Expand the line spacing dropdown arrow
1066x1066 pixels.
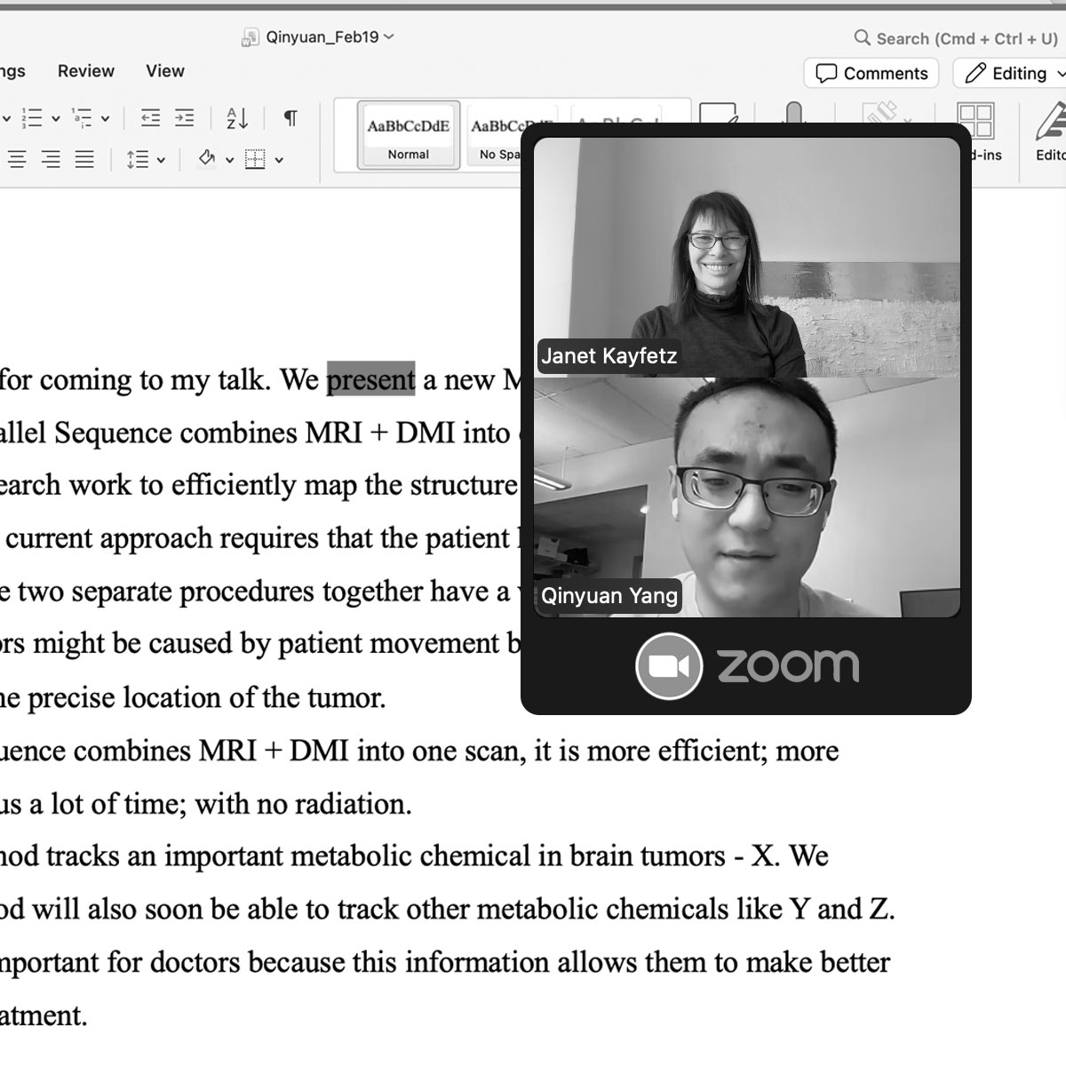[x=161, y=161]
